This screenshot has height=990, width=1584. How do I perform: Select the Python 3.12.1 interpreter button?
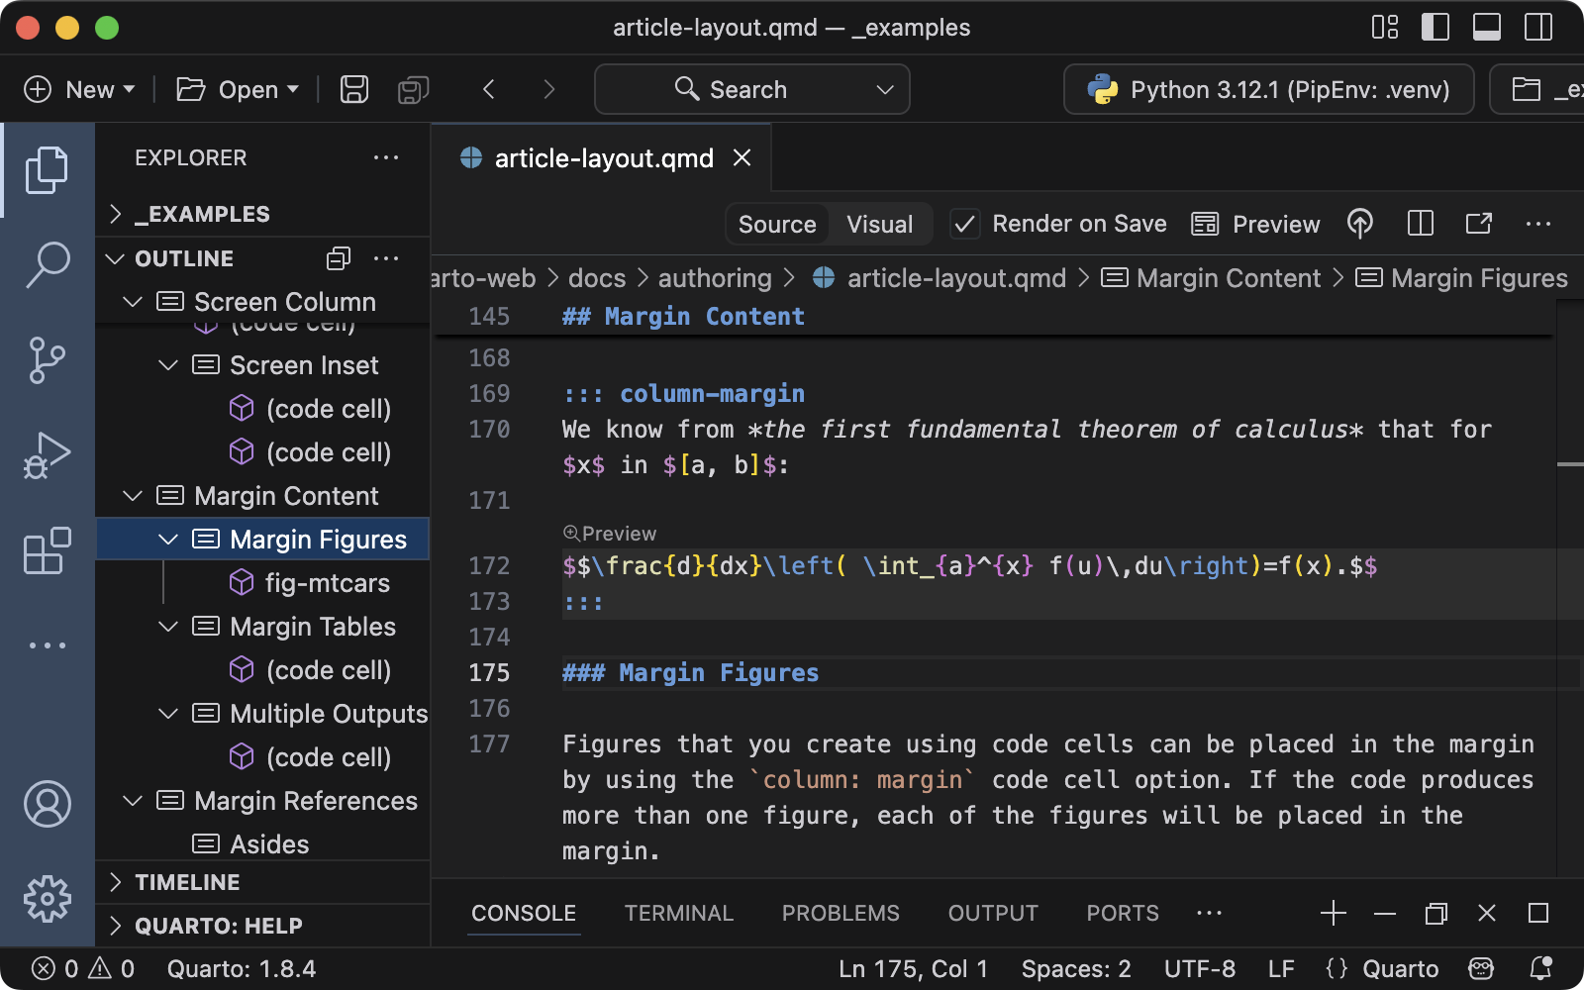(x=1268, y=90)
